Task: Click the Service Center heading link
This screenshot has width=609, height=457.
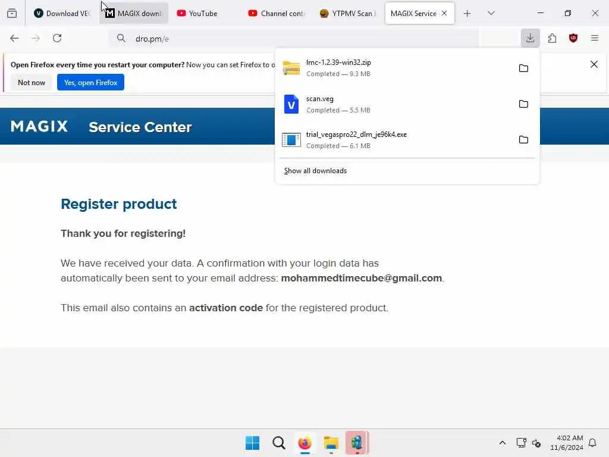Action: 140,127
